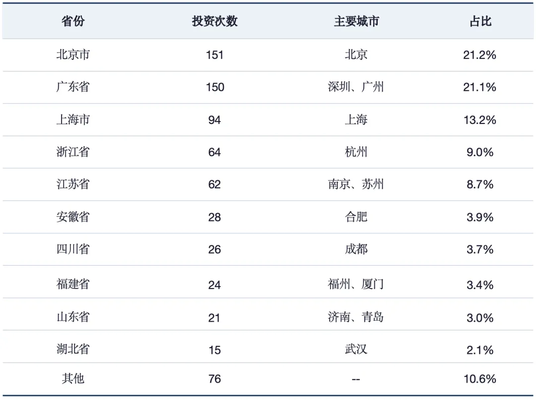Viewport: 536px width, 400px height.
Task: Select the value 151 in 投资次数
Action: pyautogui.click(x=215, y=55)
